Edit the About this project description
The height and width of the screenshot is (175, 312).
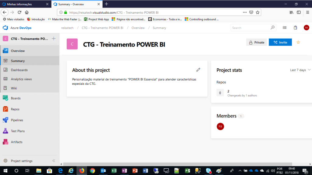(198, 70)
